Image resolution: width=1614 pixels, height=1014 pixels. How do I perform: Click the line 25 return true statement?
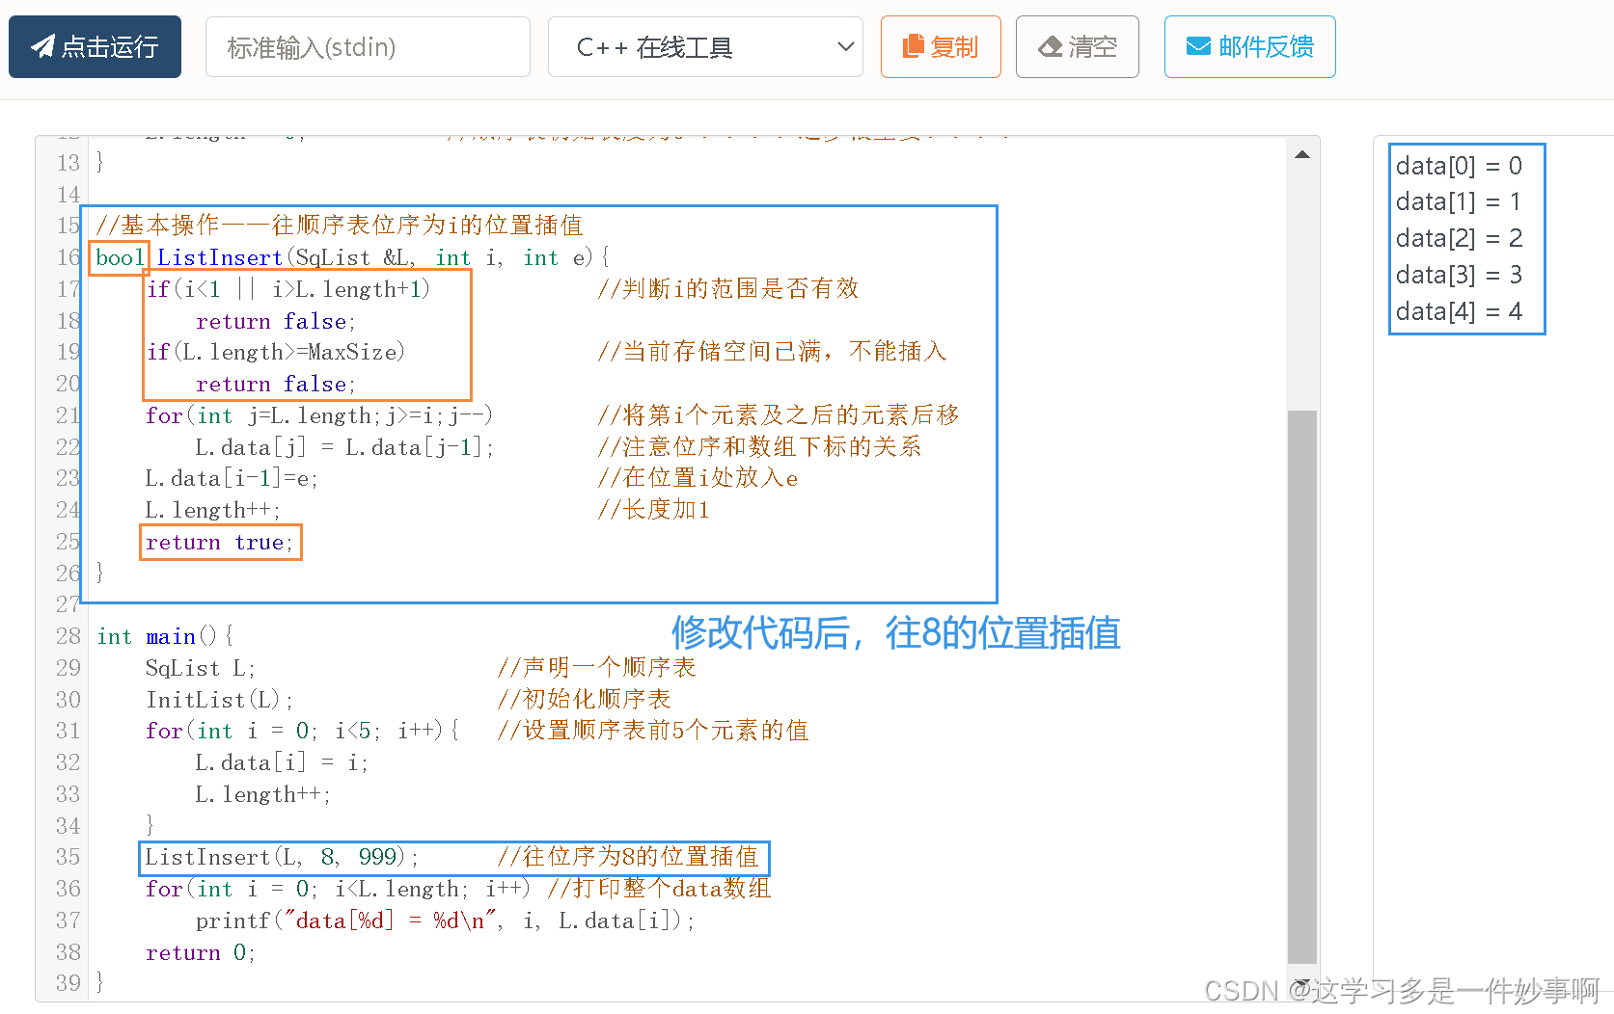point(220,542)
